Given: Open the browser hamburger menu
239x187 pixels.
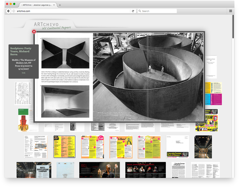Looking at the screenshot, I should click(x=230, y=11).
